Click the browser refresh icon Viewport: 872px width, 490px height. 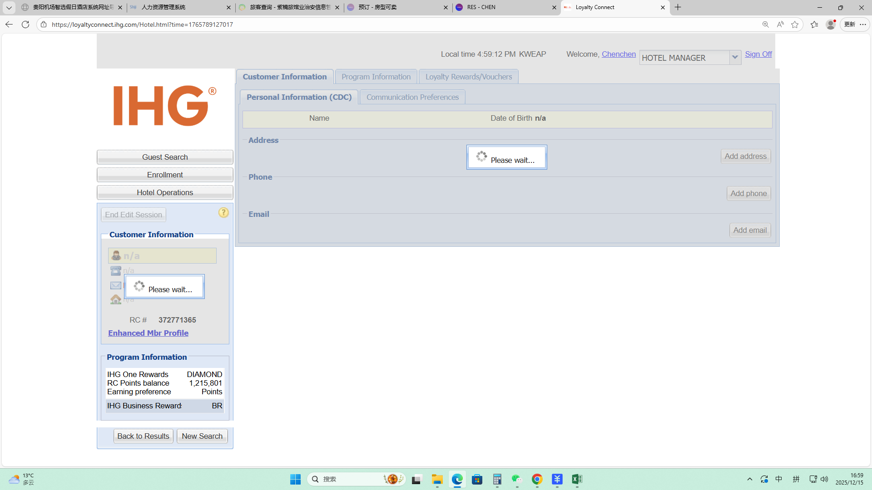tap(25, 24)
